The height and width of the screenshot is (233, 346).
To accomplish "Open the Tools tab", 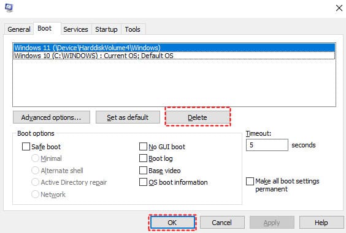I will (133, 29).
